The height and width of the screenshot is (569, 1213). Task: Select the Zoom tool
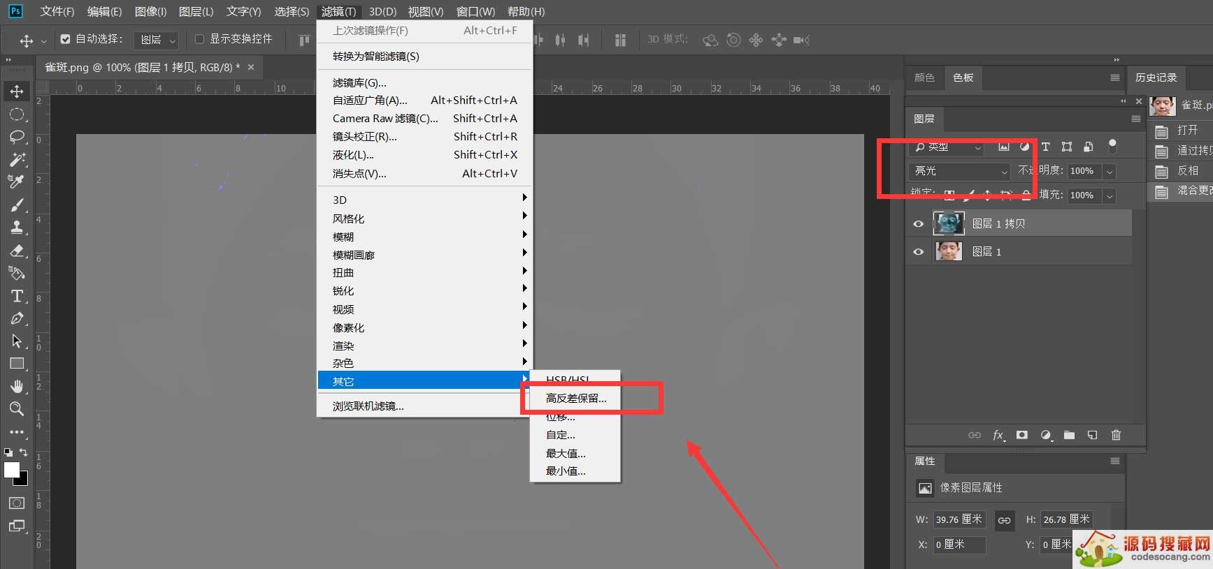point(17,408)
